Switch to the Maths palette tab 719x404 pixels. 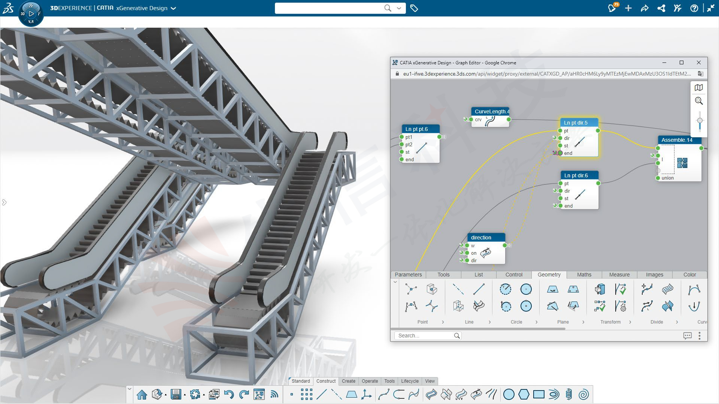pyautogui.click(x=584, y=275)
